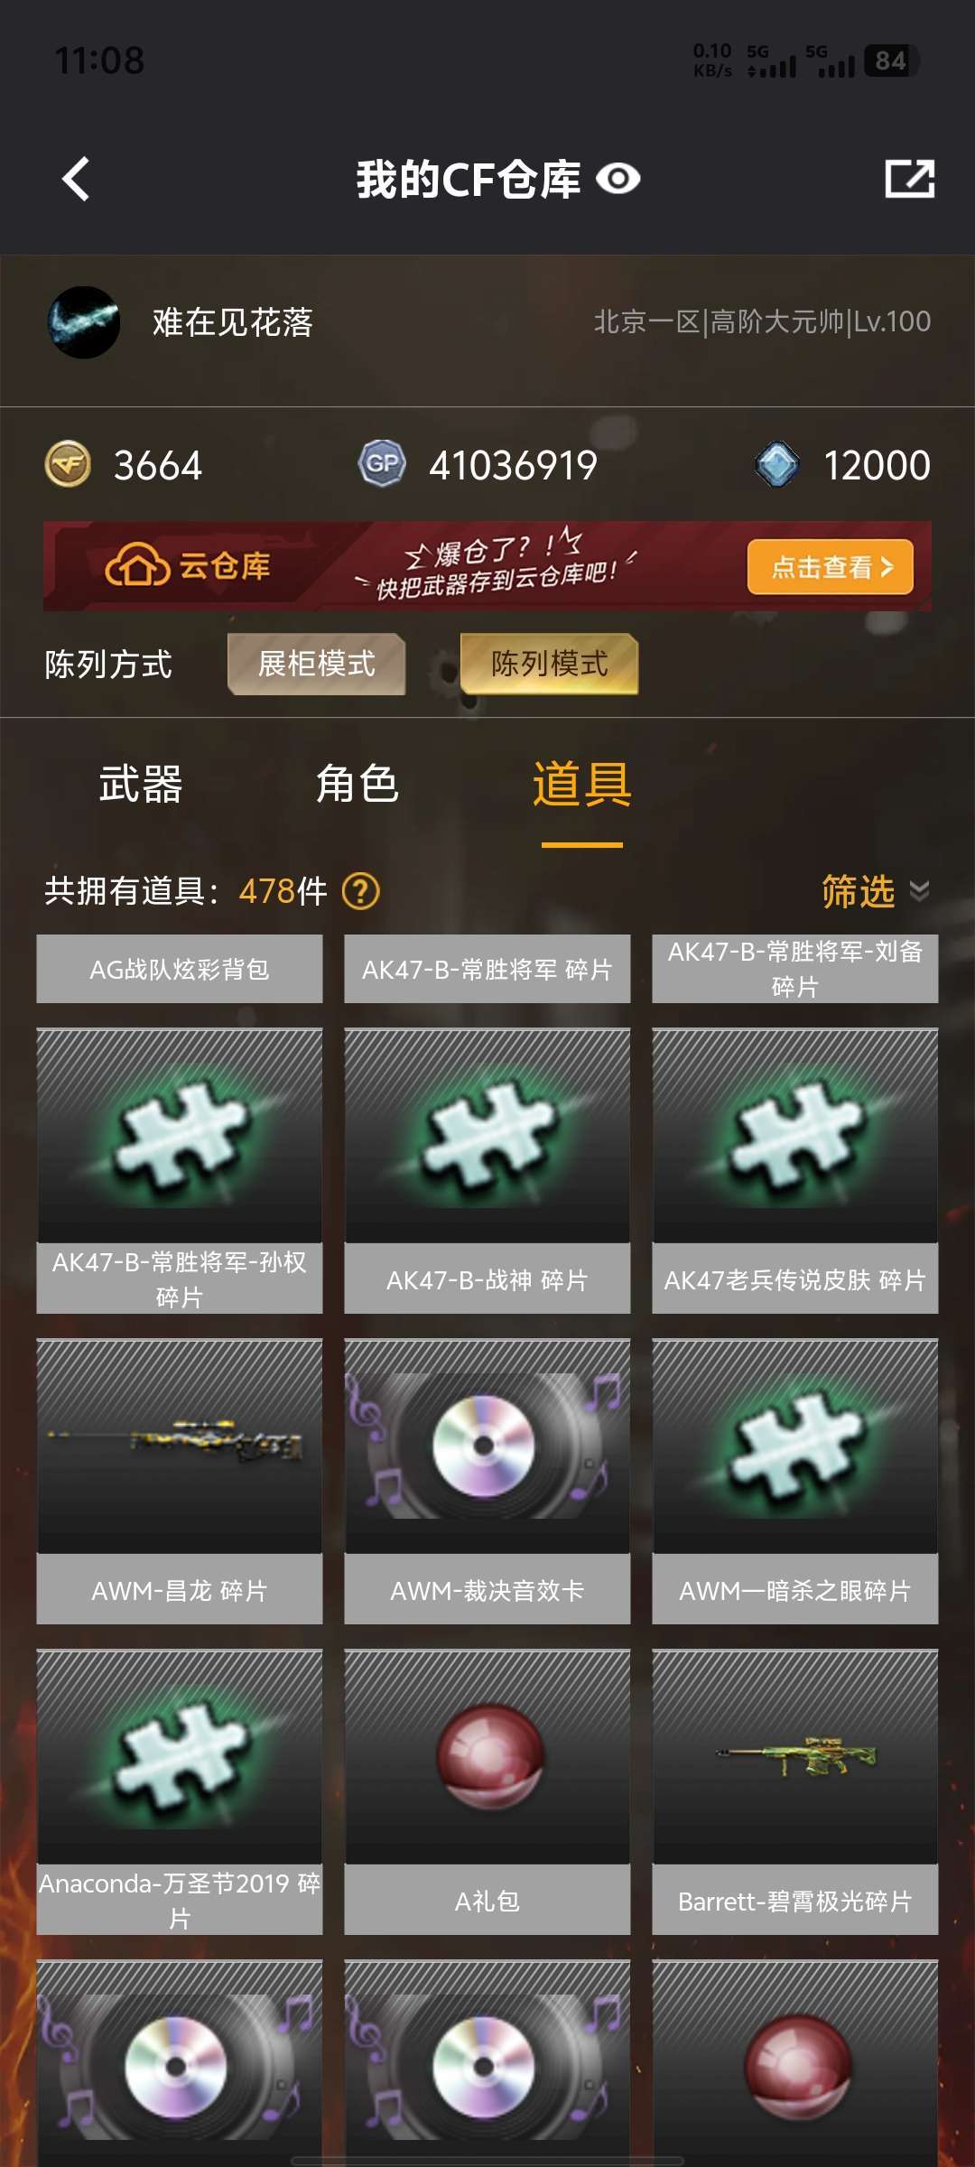Screen dimensions: 975x2167
Task: Tap the blue diamond currency icon
Action: [x=777, y=464]
